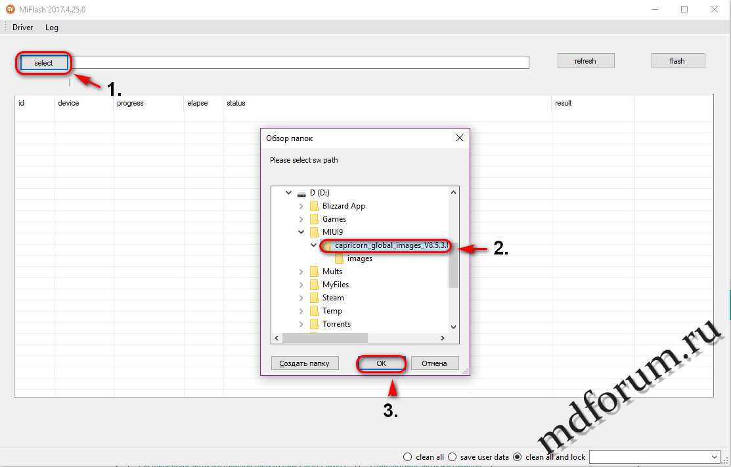Expand the Blizzard App folder
Image resolution: width=731 pixels, height=467 pixels.
click(301, 206)
